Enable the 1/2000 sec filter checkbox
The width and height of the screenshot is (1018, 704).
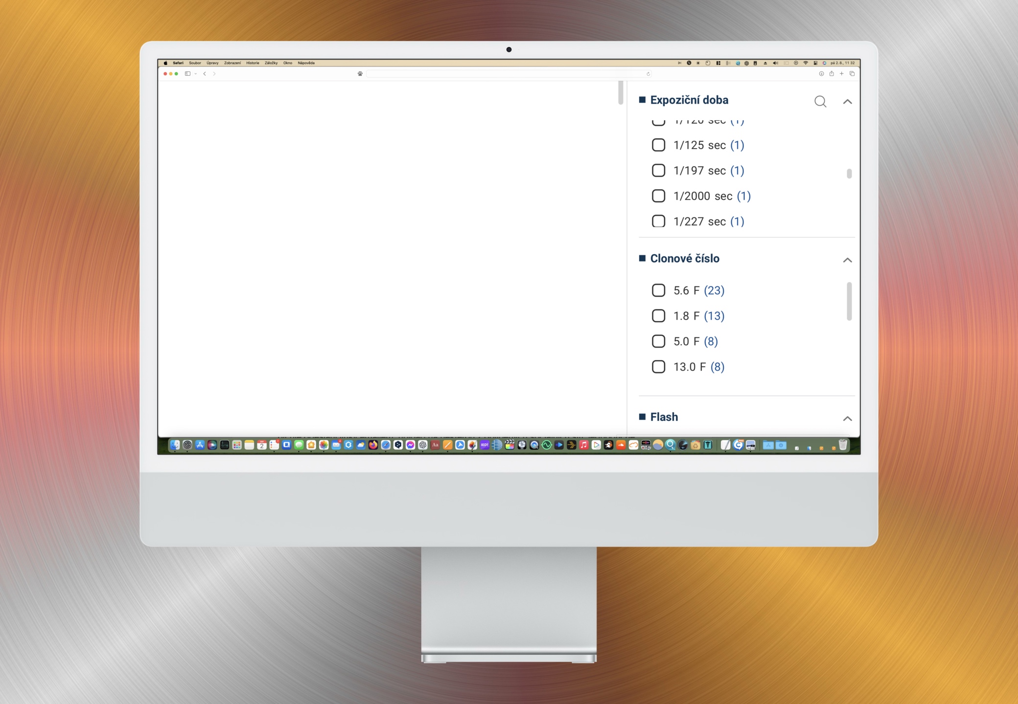pyautogui.click(x=658, y=196)
